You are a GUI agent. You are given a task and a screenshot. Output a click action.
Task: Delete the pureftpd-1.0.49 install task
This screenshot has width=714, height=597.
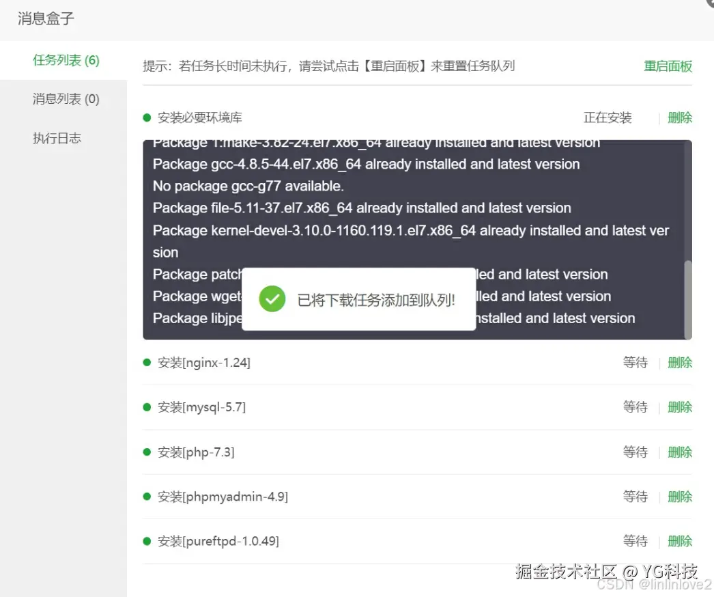(680, 541)
